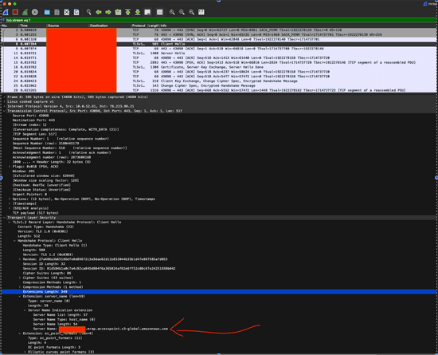Go forward in packet history with the right arrow
This screenshot has height=355, width=438.
(108, 12)
